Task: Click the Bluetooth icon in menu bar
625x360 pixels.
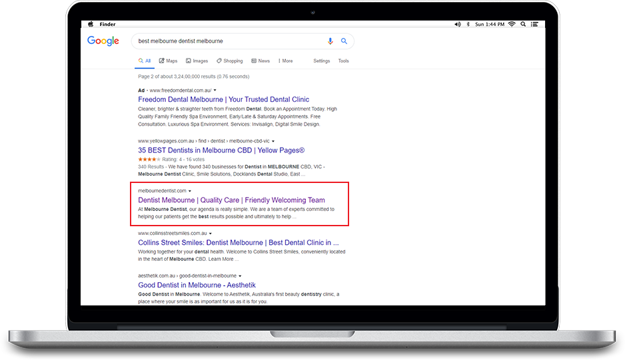Action: [468, 24]
